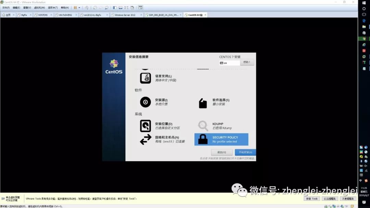Toggle the library sidebar view icon

(115, 8)
